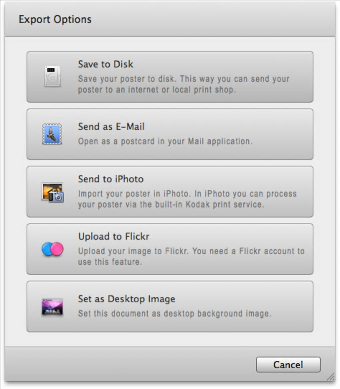The height and width of the screenshot is (389, 340).
Task: Click the desktop wallpaper icon
Action: [52, 307]
